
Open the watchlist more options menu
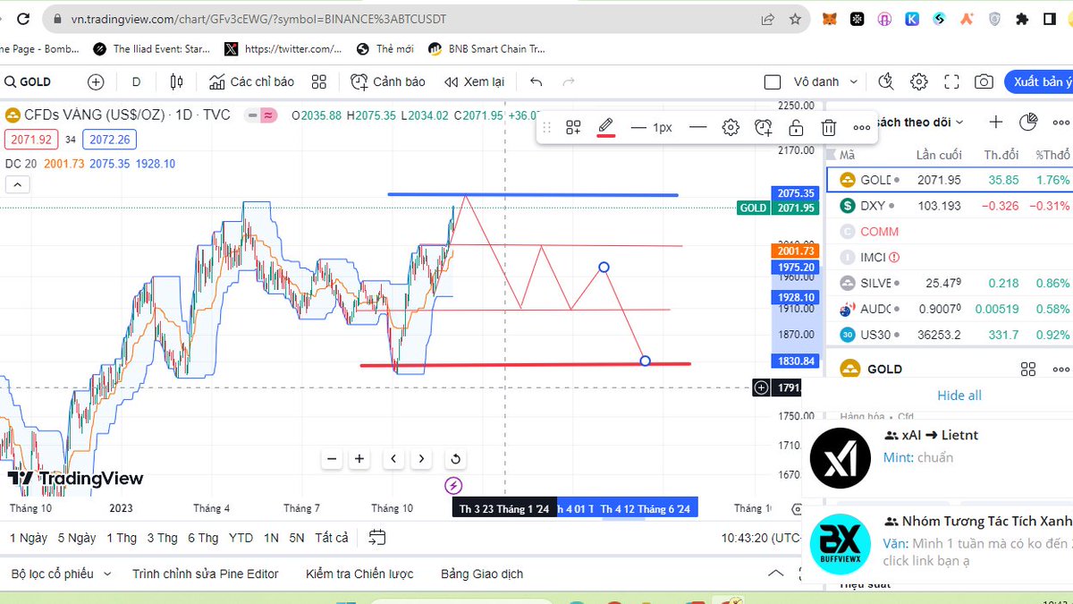(x=1060, y=123)
